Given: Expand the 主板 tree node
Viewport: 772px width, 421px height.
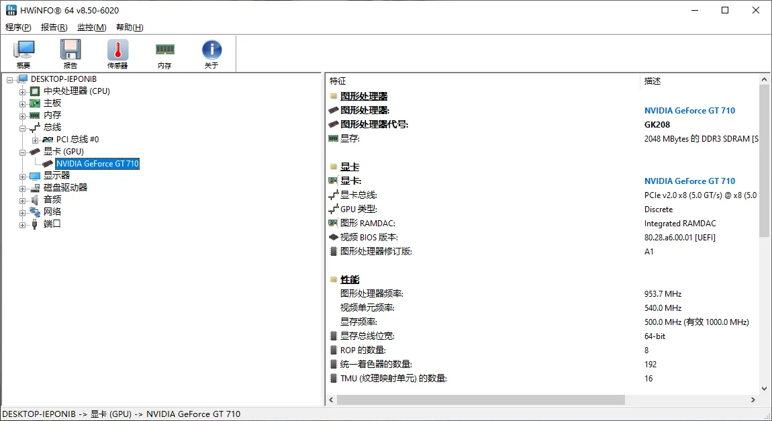Looking at the screenshot, I should [x=22, y=104].
